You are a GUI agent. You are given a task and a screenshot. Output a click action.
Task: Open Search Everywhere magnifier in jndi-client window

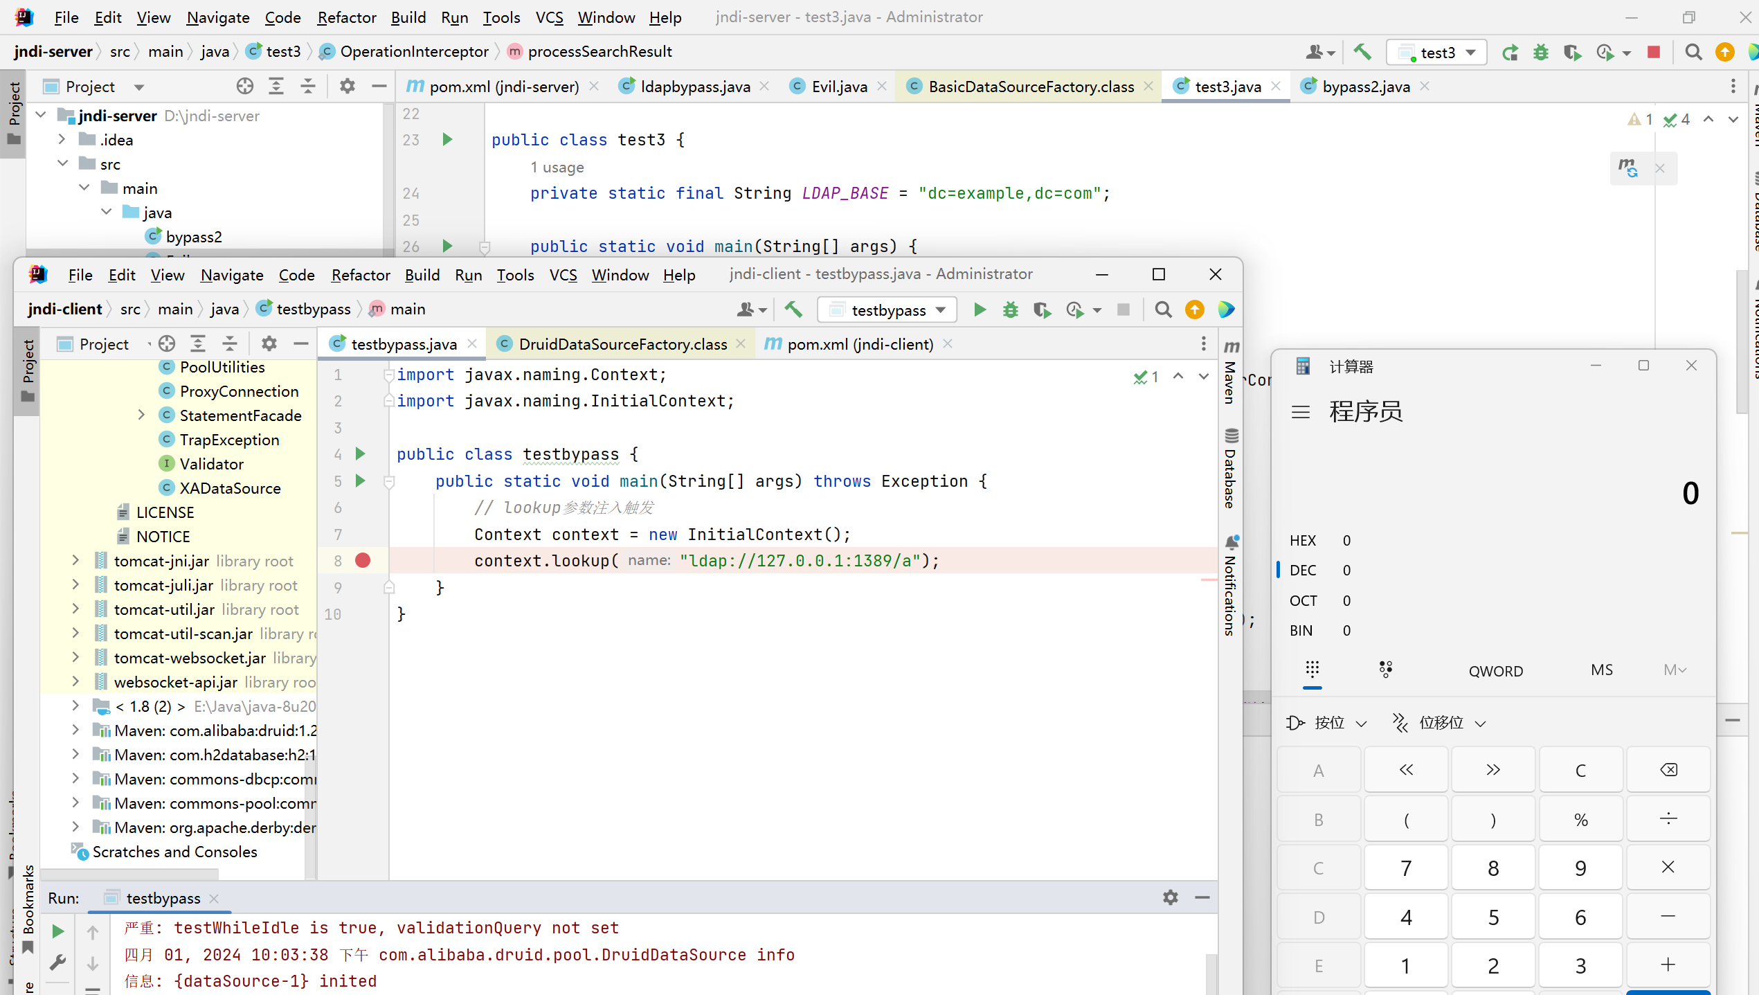click(1164, 310)
